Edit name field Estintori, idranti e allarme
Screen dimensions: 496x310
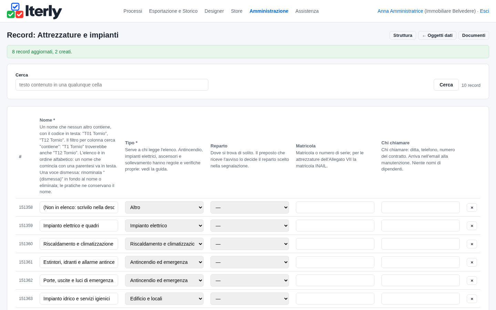[x=79, y=262]
